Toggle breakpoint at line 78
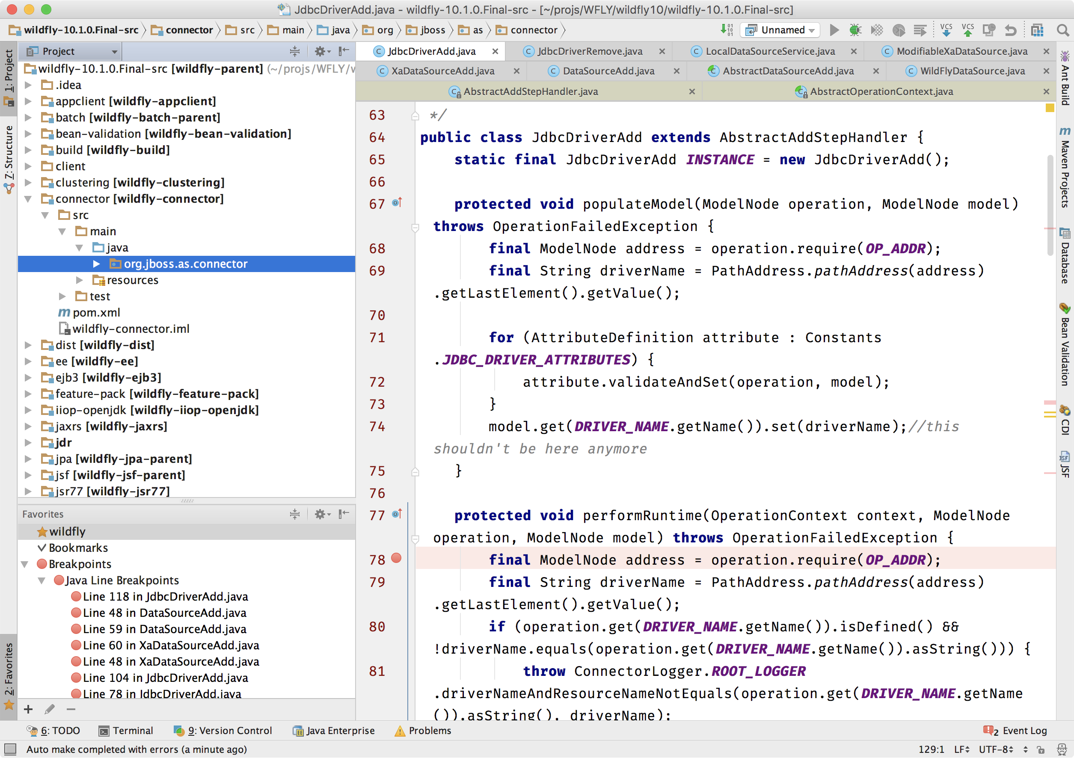Screen dimensions: 1074x758 396,558
